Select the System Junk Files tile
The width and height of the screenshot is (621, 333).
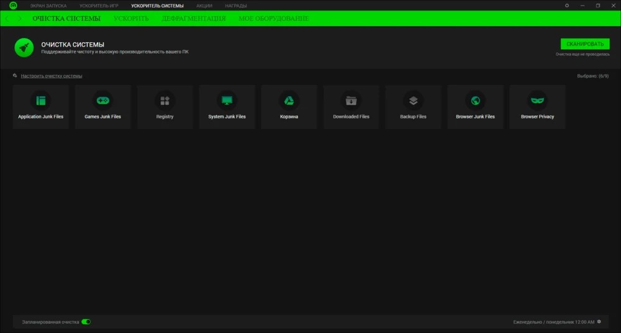tap(227, 107)
